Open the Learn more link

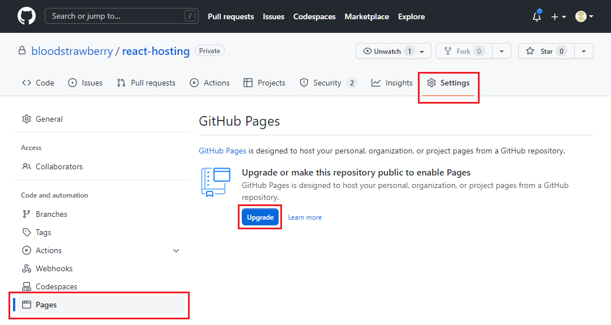(x=305, y=217)
